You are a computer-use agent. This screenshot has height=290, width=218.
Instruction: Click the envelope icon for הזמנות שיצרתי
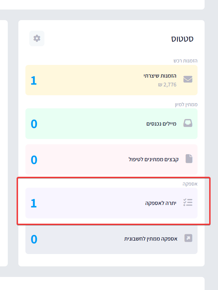click(188, 79)
